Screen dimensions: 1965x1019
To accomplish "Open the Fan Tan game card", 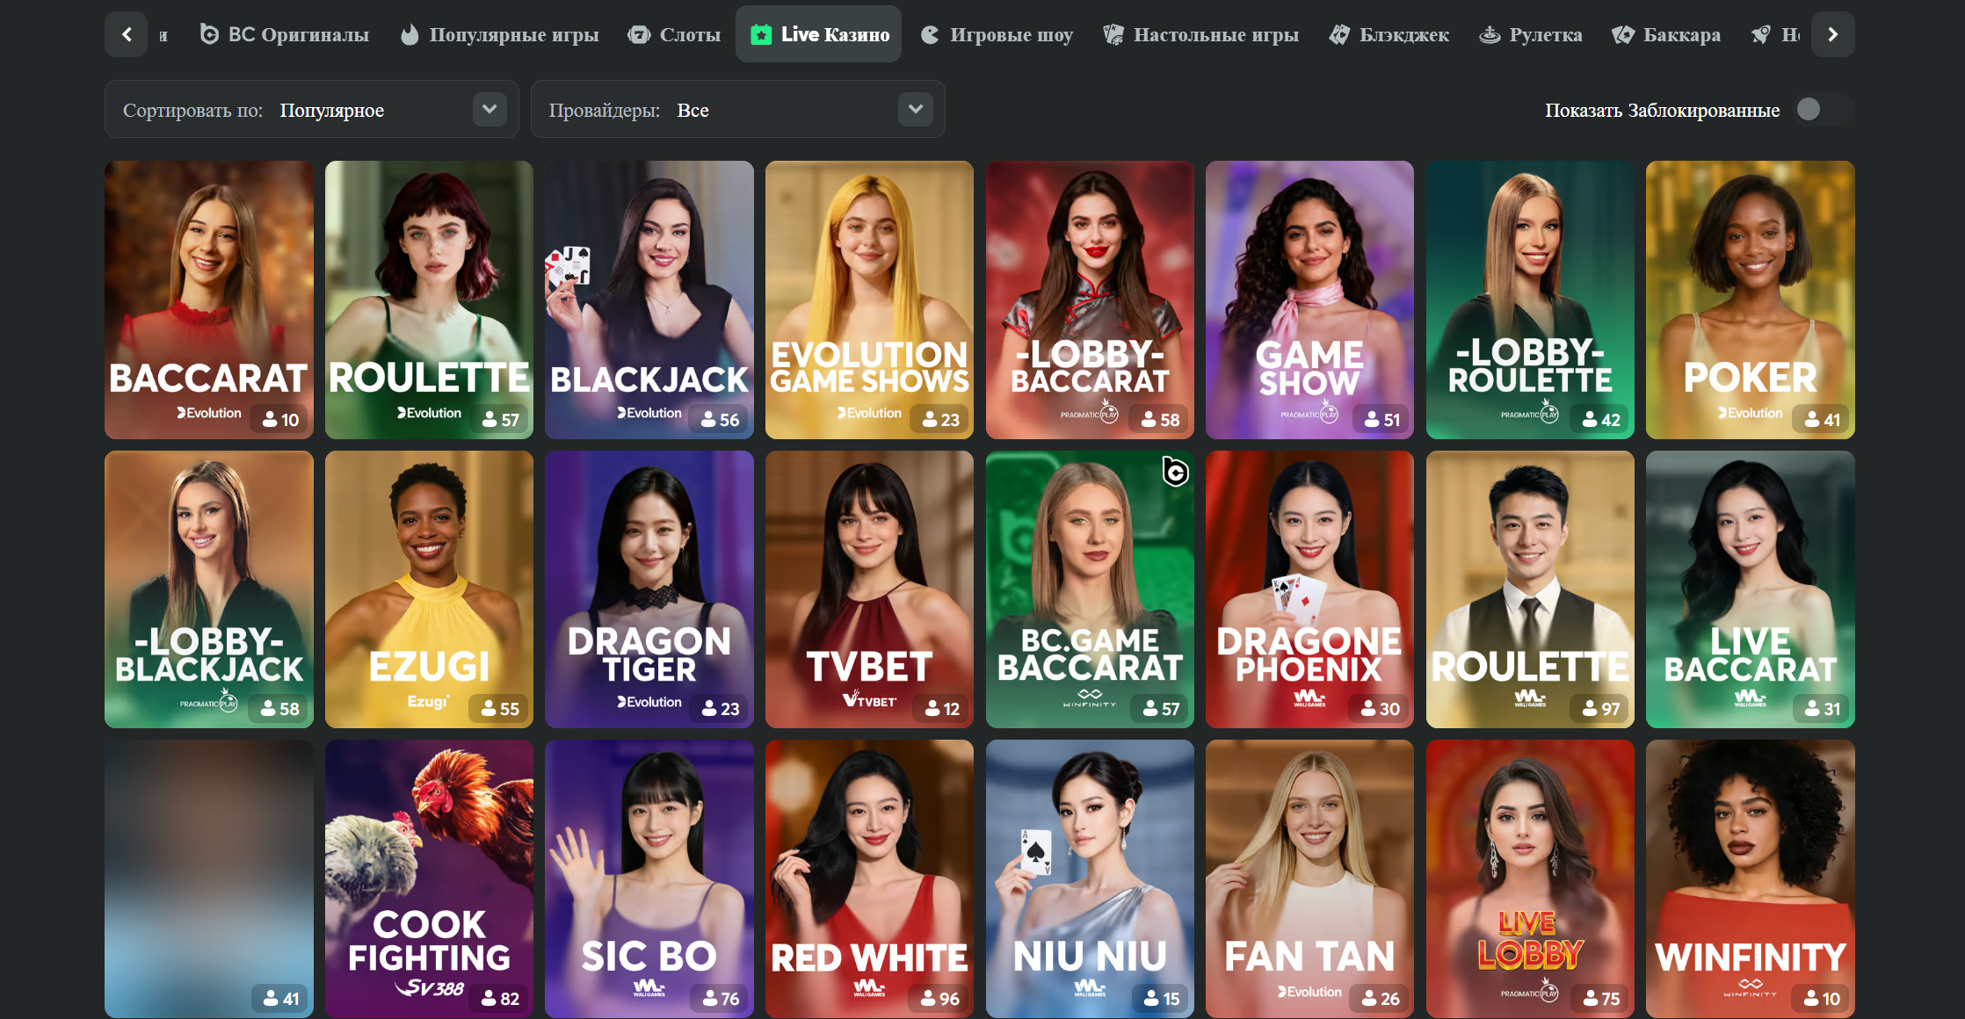I will (x=1309, y=878).
